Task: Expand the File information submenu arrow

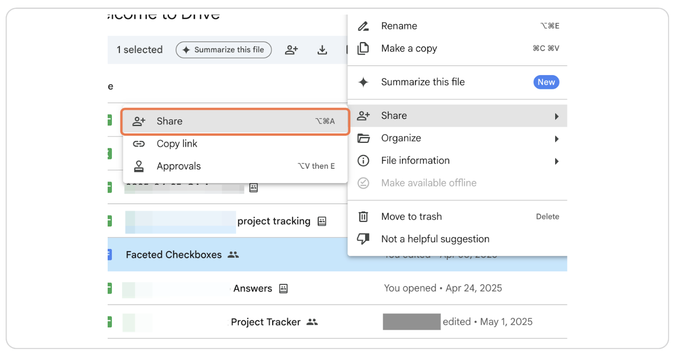Action: [557, 161]
